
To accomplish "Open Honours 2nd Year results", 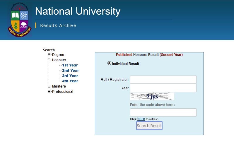I will click(71, 70).
